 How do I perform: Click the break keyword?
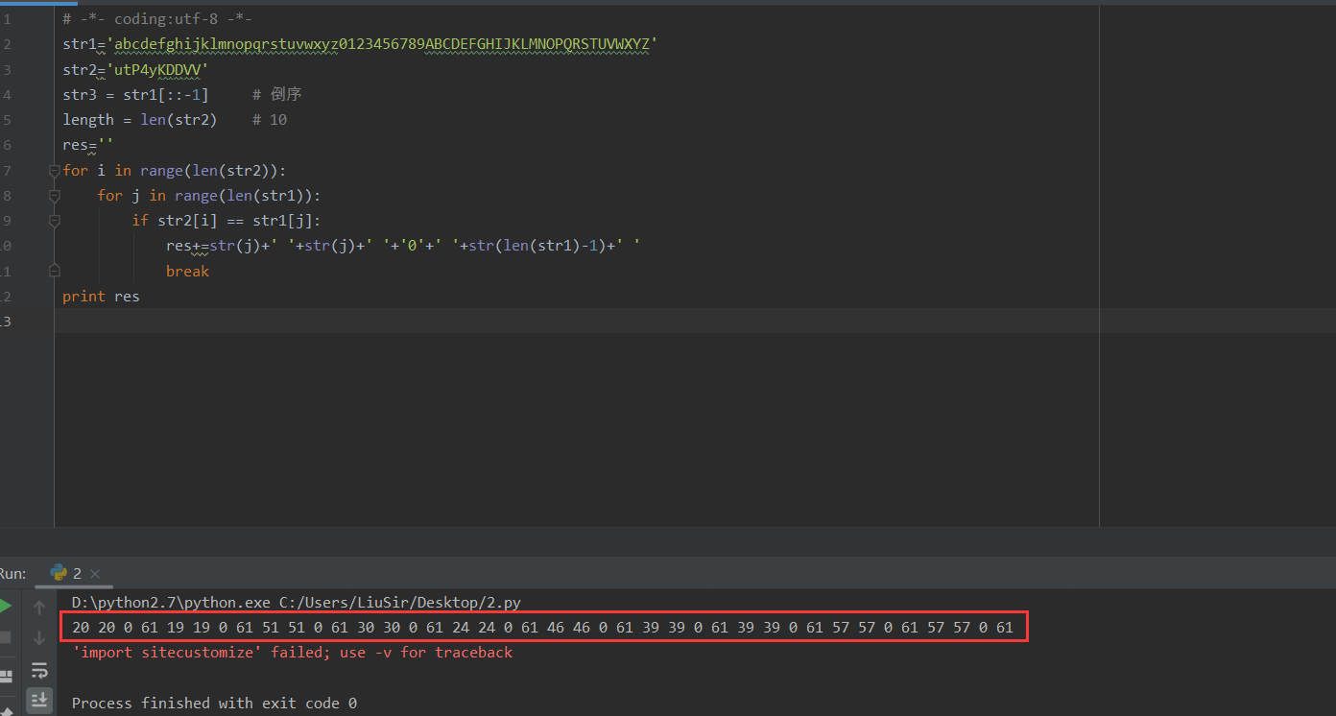pos(187,271)
